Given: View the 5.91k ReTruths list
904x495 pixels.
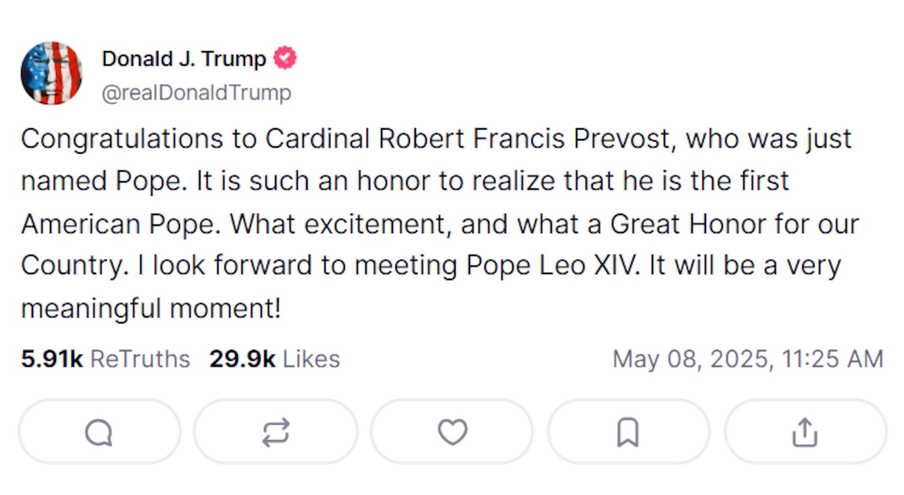Looking at the screenshot, I should point(105,359).
